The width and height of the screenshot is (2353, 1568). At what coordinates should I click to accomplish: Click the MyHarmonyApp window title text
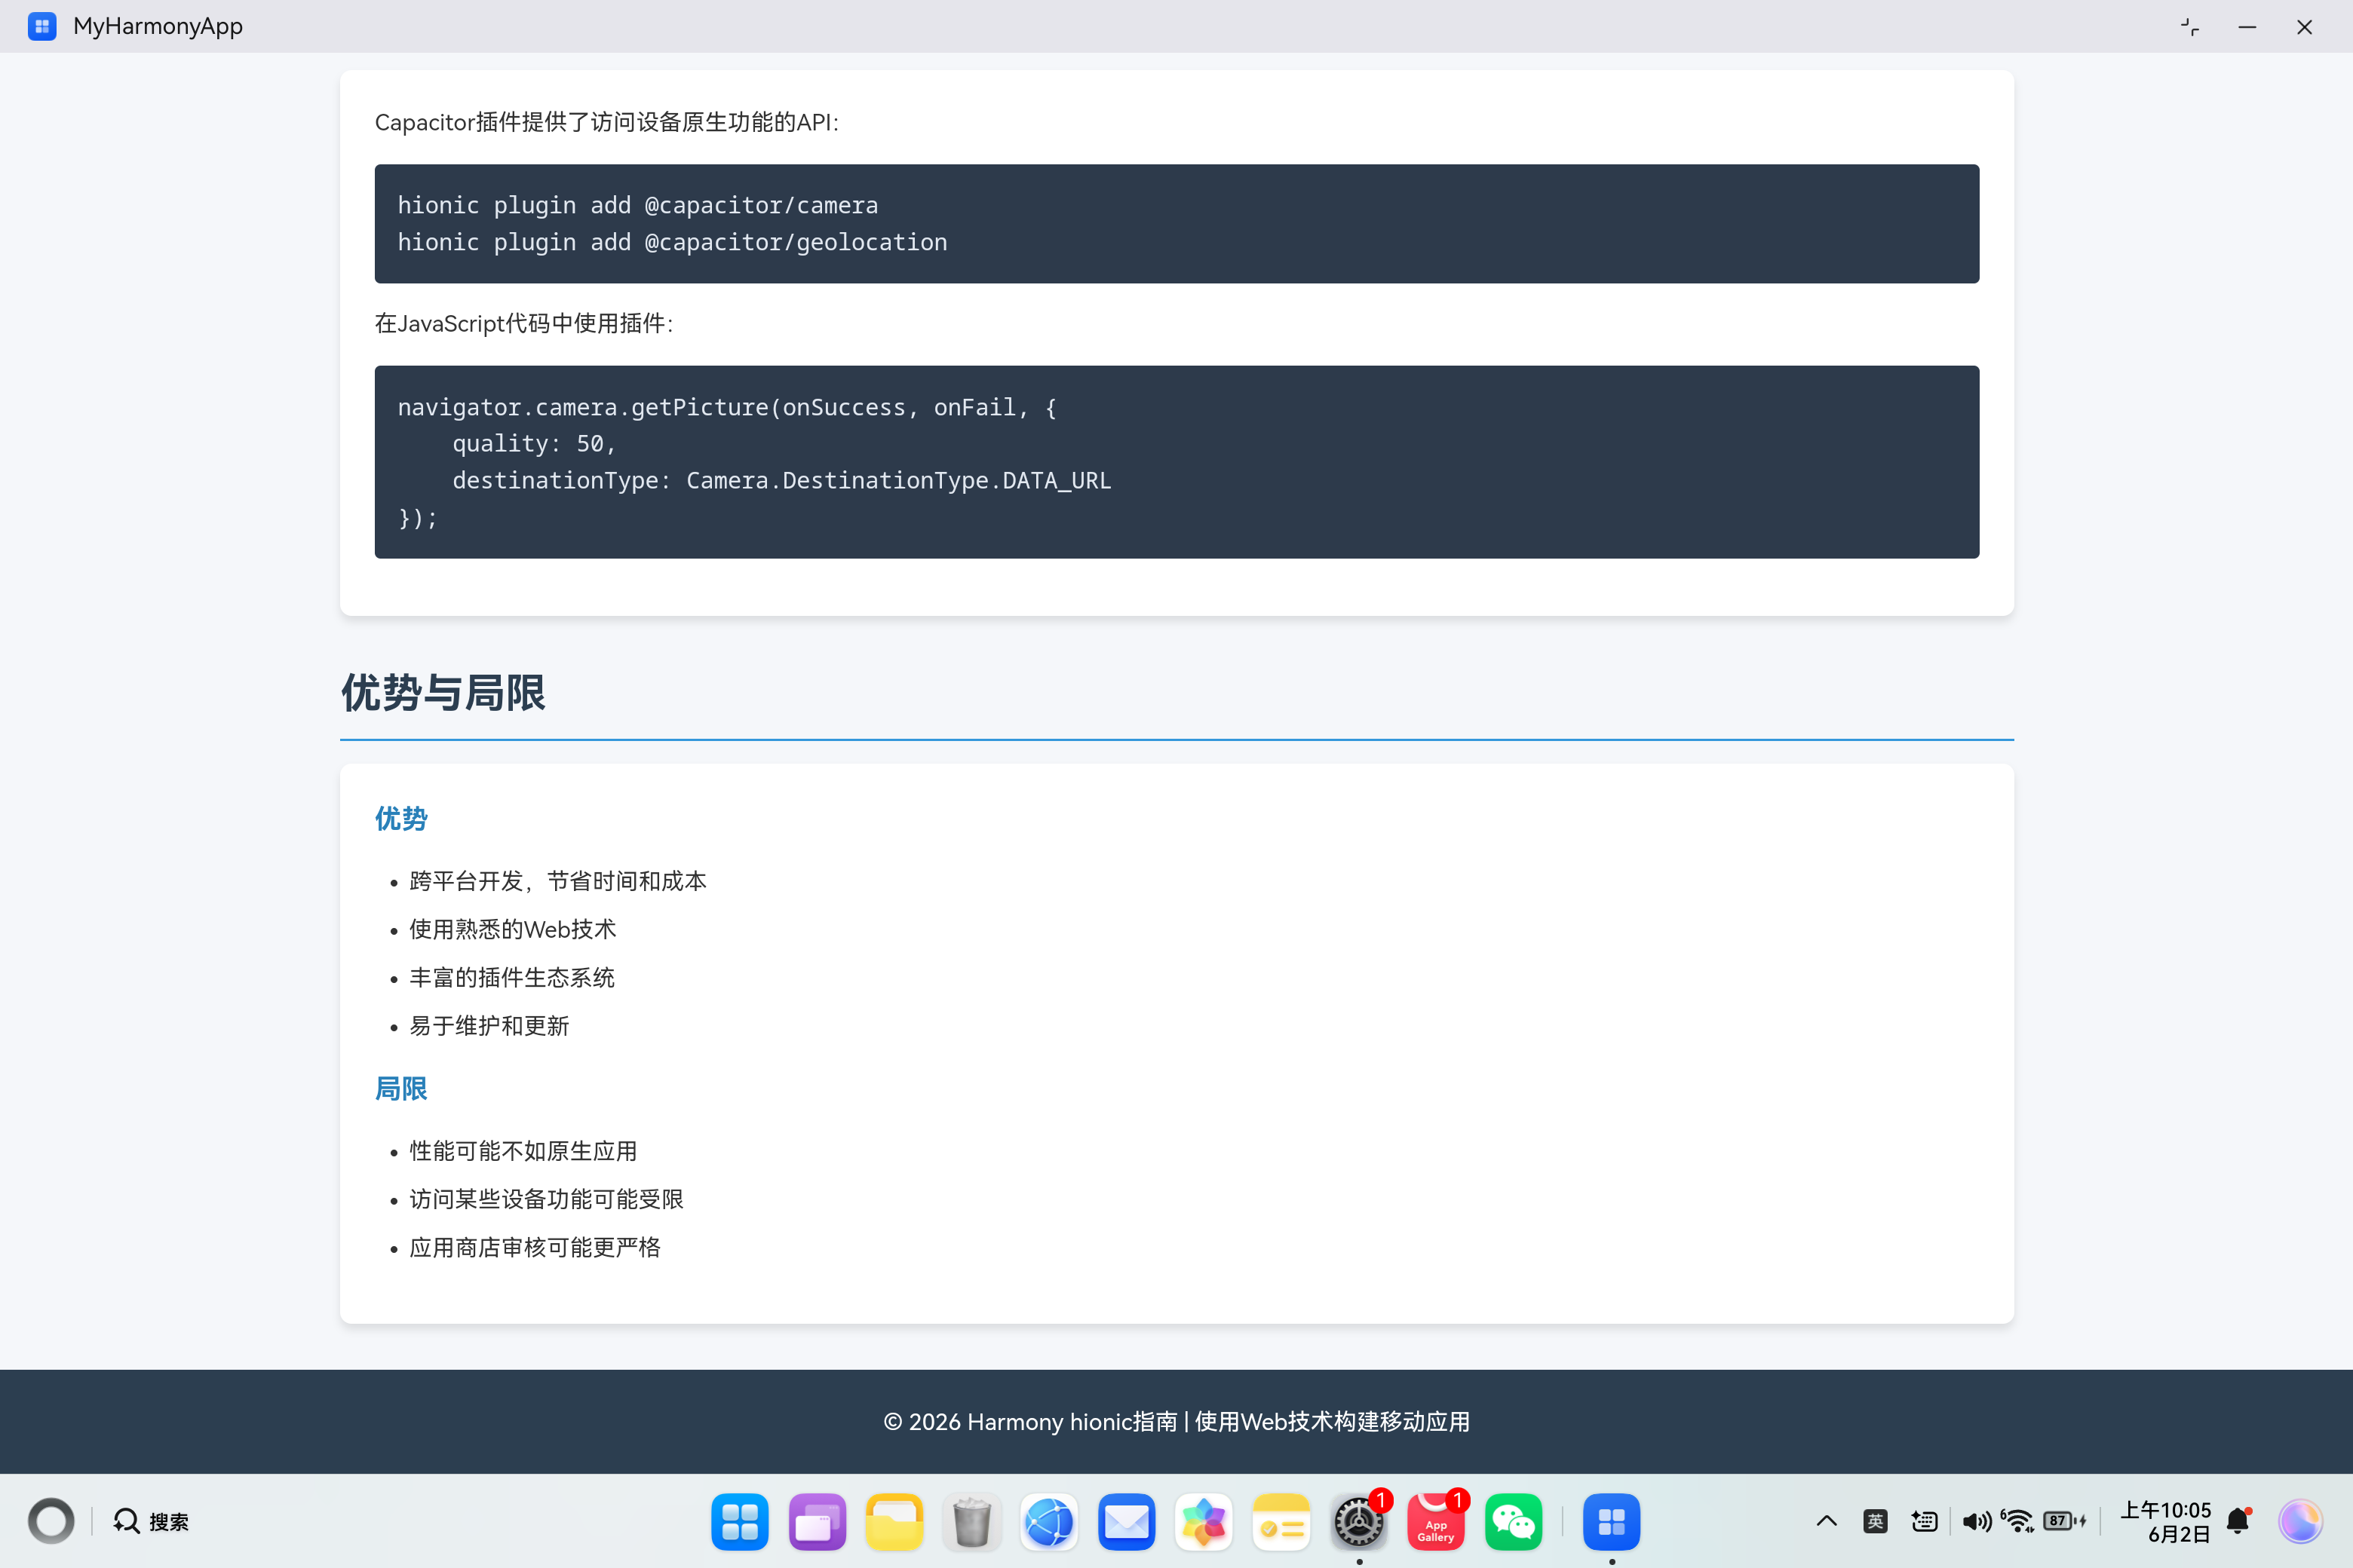pyautogui.click(x=158, y=26)
